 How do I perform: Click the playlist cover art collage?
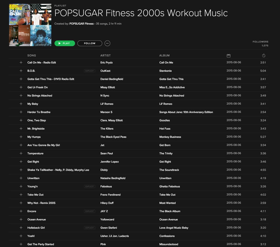pos(30,25)
